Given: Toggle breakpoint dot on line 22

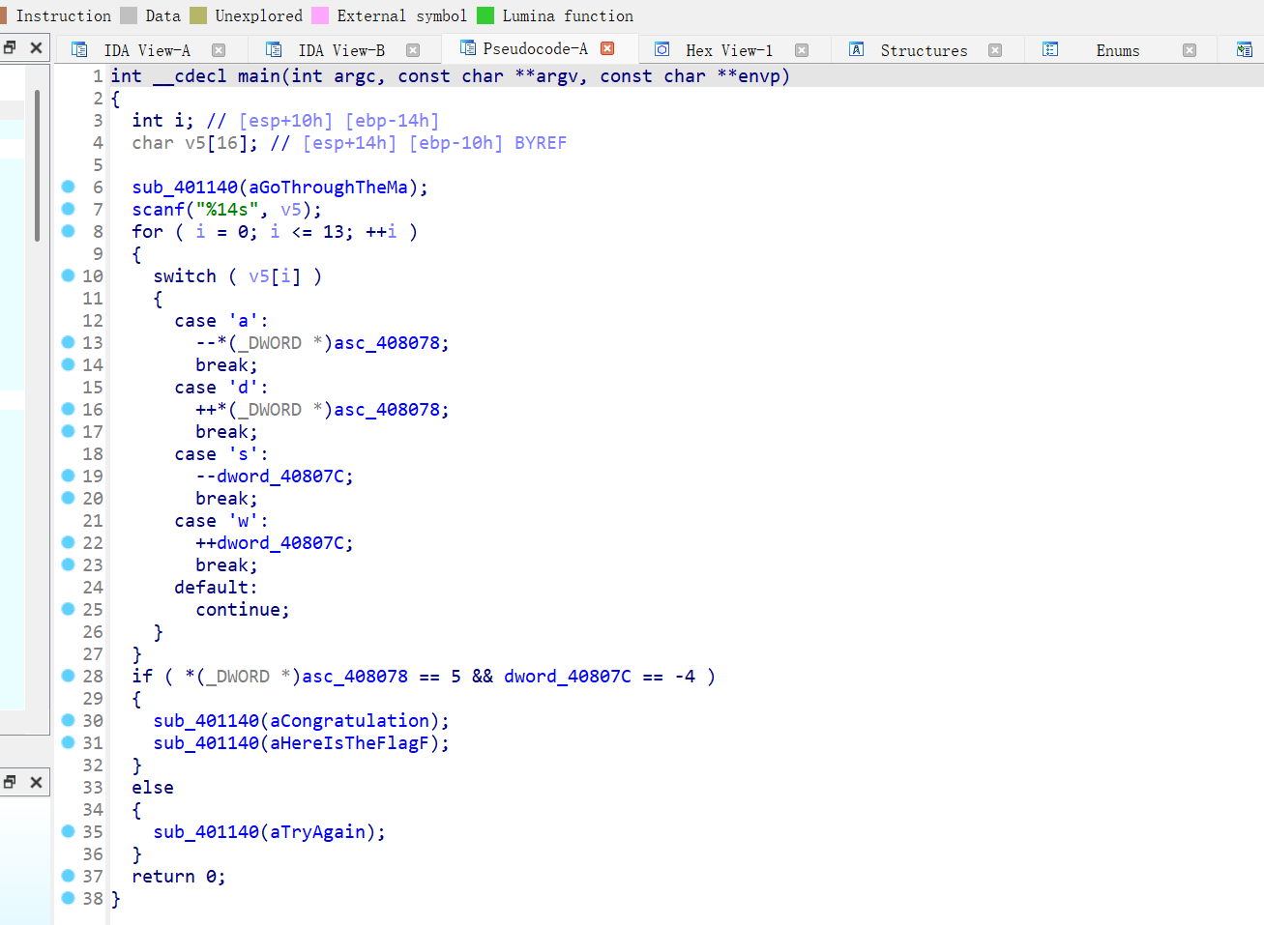Looking at the screenshot, I should pyautogui.click(x=68, y=542).
